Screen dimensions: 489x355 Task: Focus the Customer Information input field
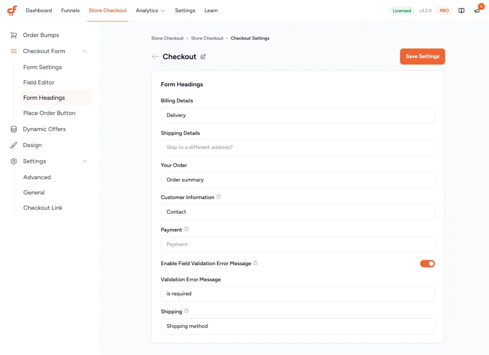click(x=298, y=212)
